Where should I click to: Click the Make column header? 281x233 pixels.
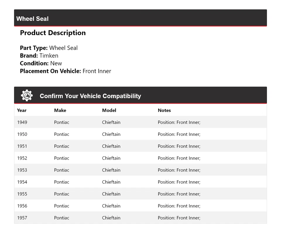click(x=60, y=110)
